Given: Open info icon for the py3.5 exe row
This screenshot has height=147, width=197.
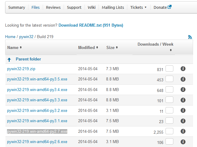Looking at the screenshot, I should pos(183,79).
